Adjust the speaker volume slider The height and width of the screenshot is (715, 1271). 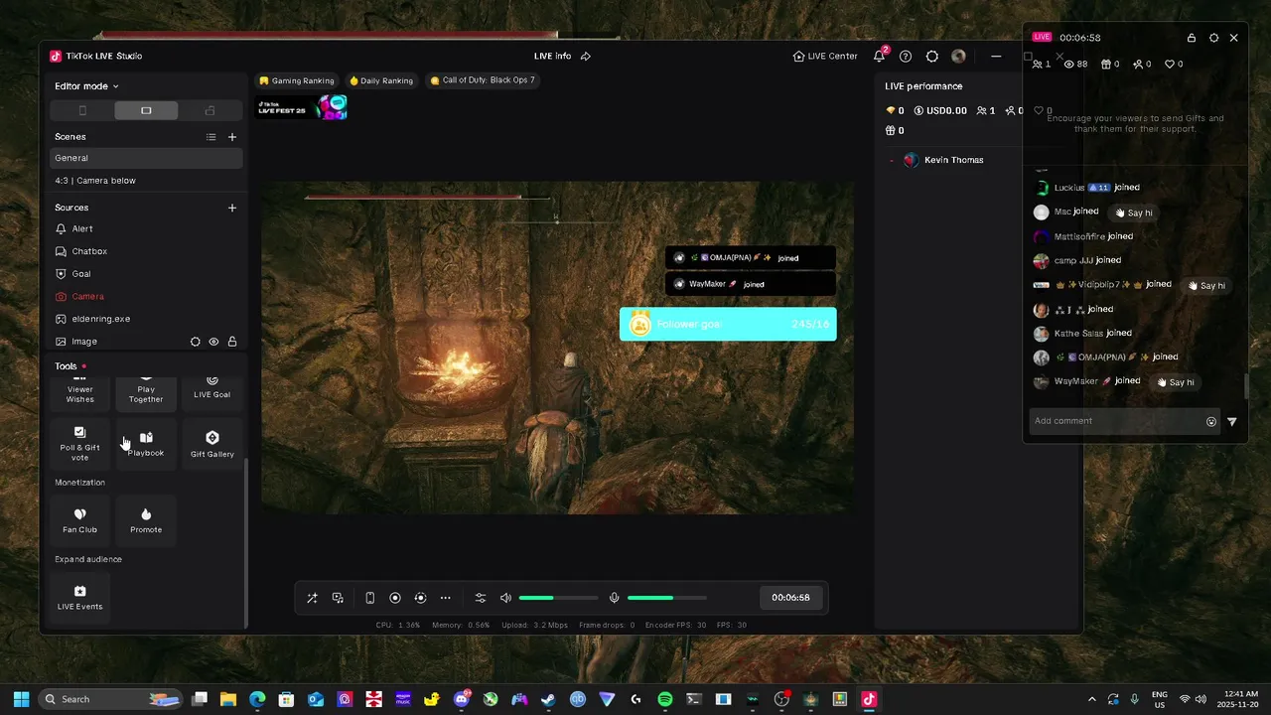tap(558, 598)
